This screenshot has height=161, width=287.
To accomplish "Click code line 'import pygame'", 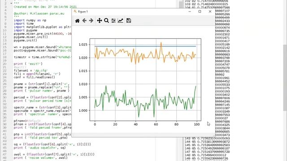I will [26, 30].
